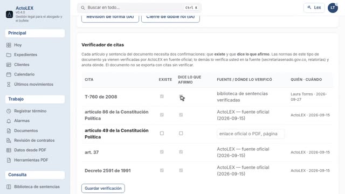Toggle Dice lo que afirmo for Decreto 2591
The width and height of the screenshot is (345, 194).
point(181,170)
